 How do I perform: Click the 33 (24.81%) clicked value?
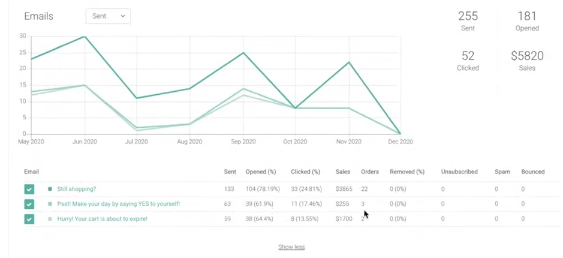pyautogui.click(x=306, y=189)
